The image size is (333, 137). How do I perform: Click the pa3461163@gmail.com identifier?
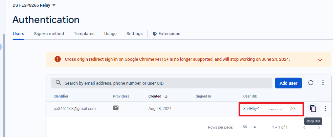point(74,109)
